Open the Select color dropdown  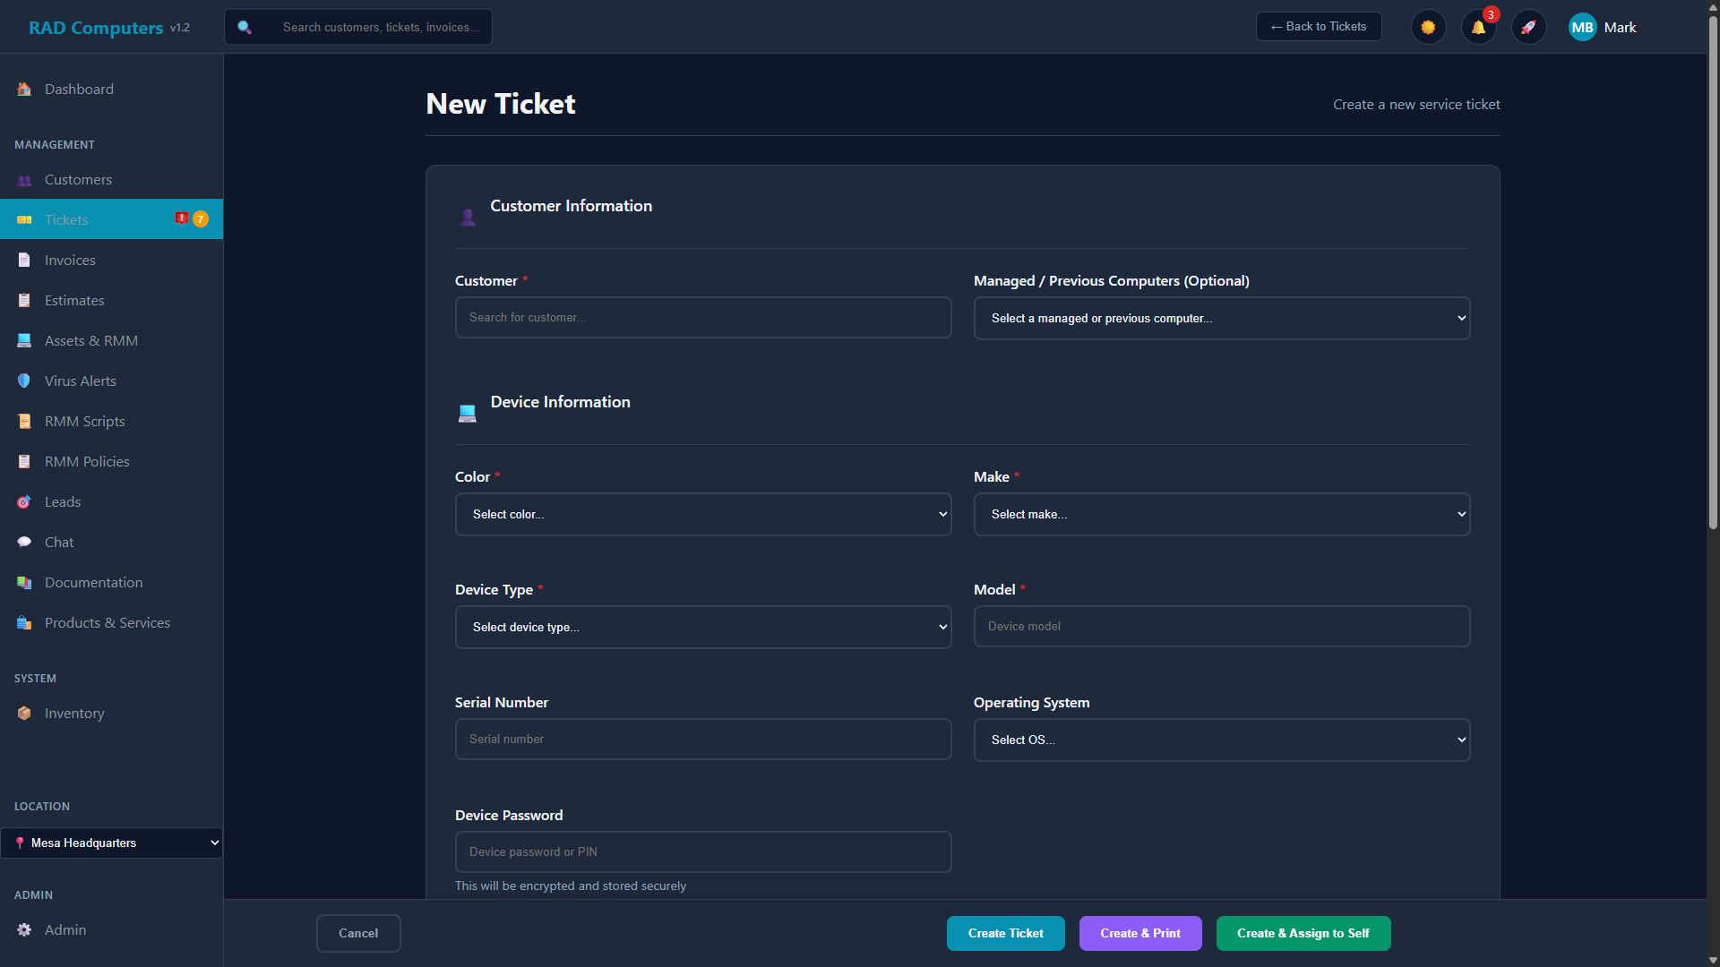point(703,514)
